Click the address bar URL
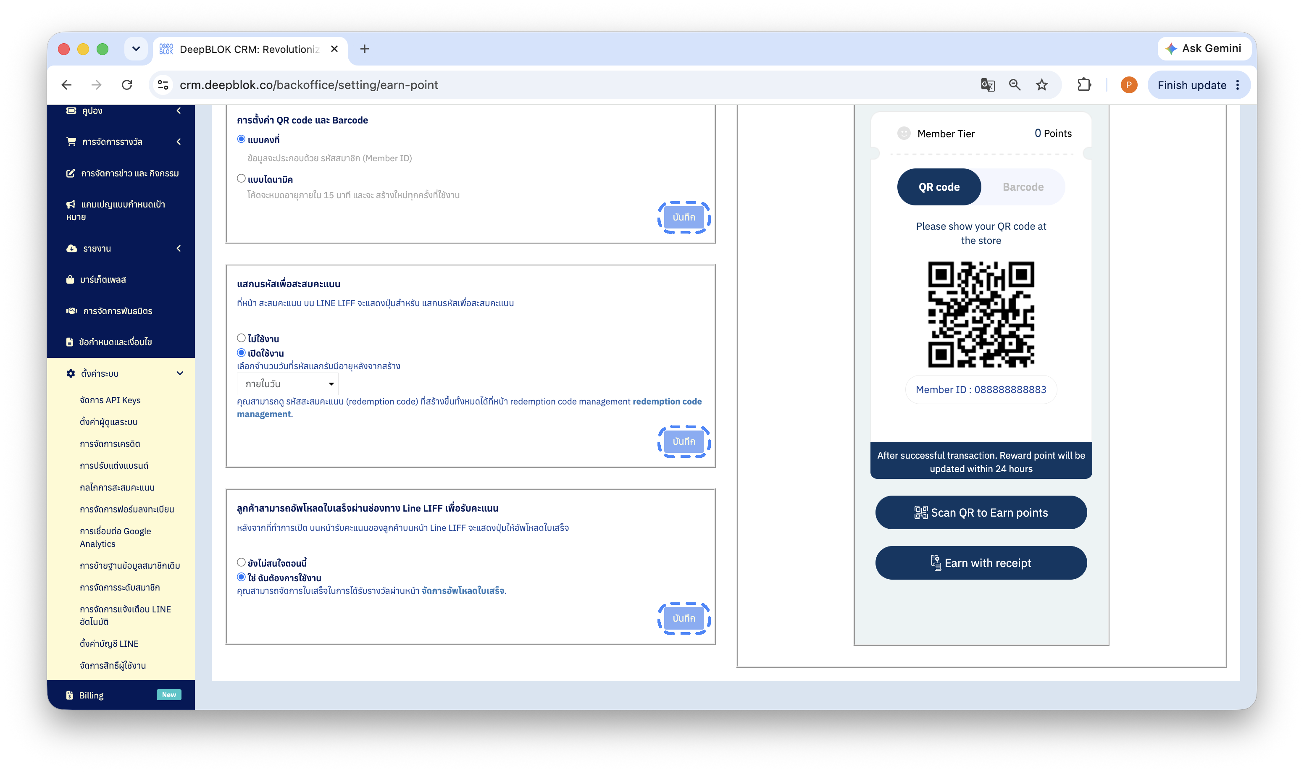 coord(308,85)
